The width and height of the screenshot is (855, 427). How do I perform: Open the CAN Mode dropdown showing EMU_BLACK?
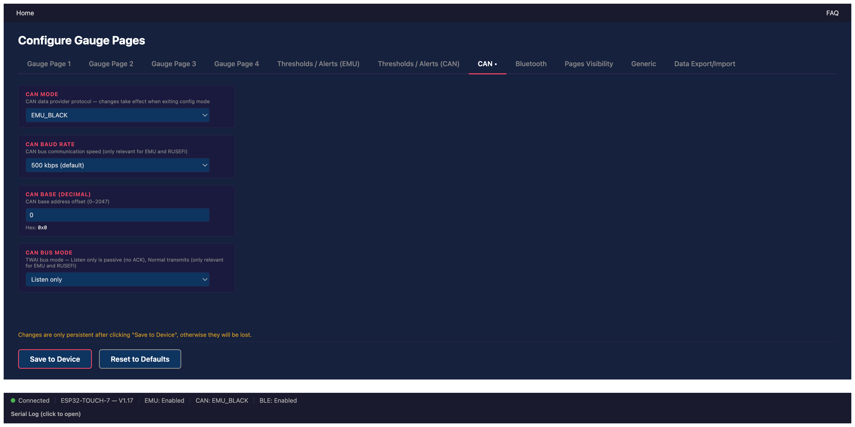point(118,115)
